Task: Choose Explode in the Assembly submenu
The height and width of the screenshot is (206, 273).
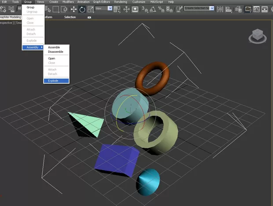Action: click(53, 81)
